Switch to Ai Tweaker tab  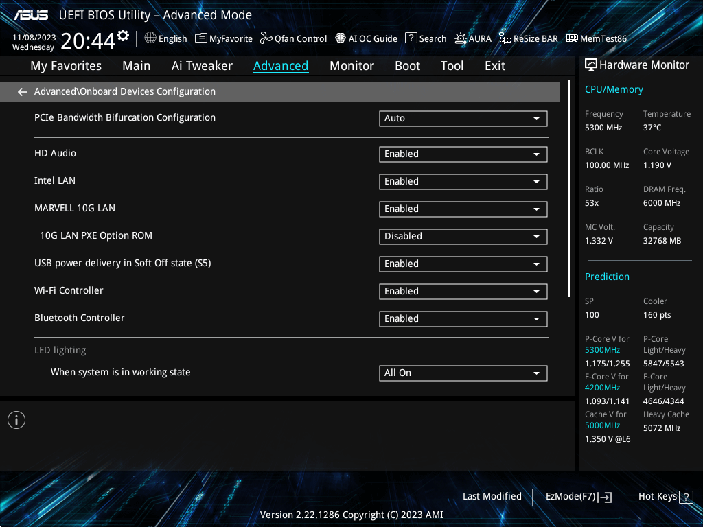click(x=202, y=66)
